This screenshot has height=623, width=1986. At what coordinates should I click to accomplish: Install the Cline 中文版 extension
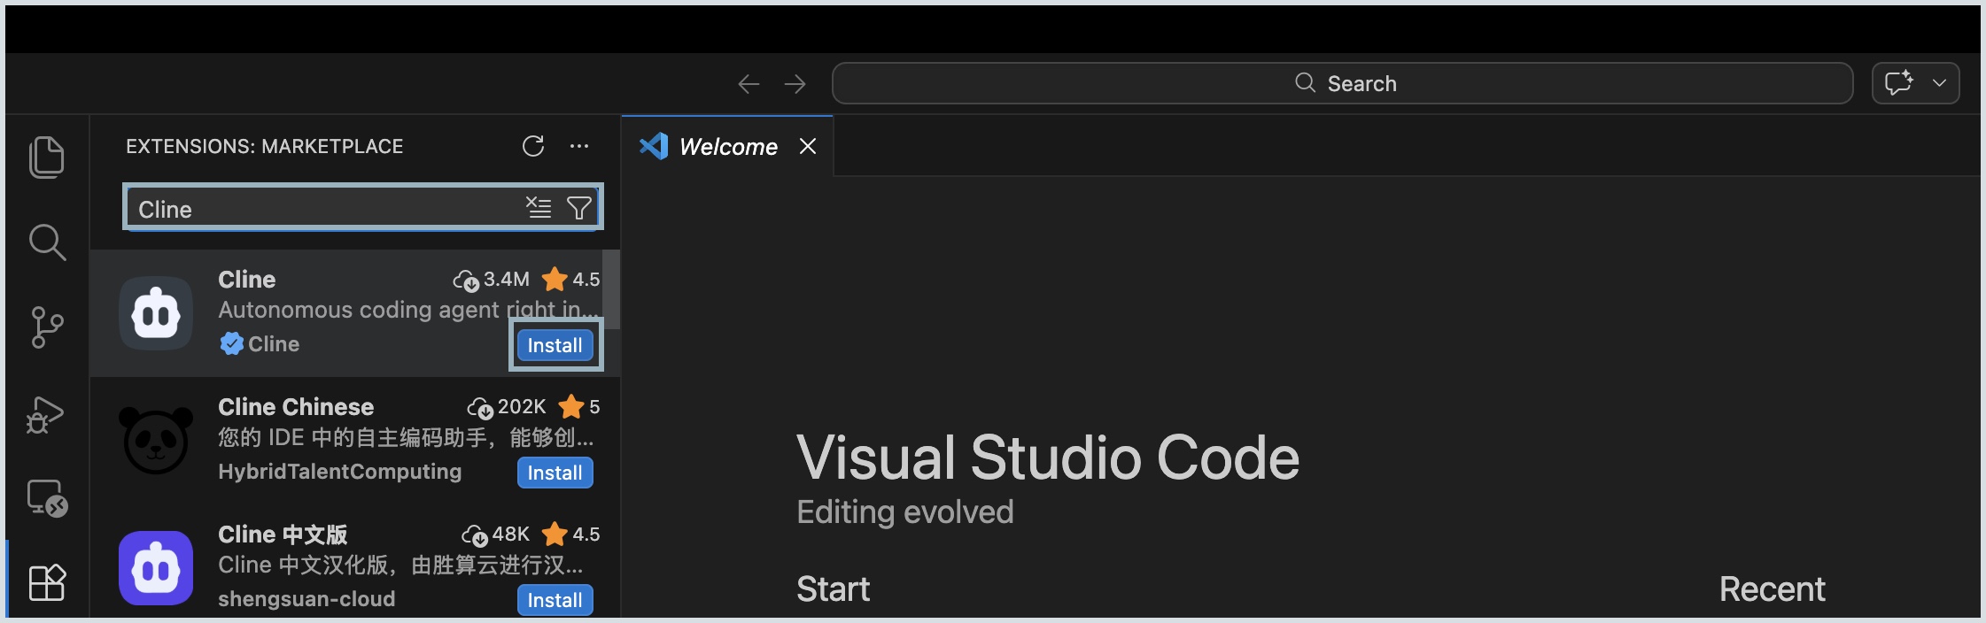click(555, 600)
